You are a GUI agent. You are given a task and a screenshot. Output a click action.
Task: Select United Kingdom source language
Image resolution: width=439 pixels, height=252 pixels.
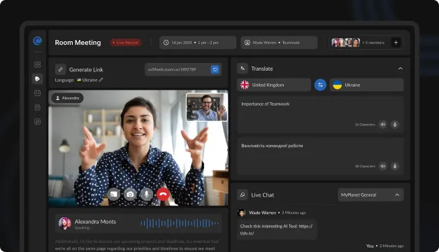click(x=274, y=85)
